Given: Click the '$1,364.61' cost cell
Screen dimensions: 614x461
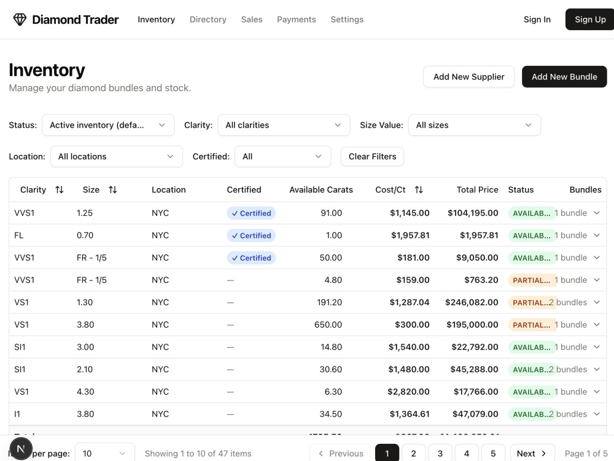Looking at the screenshot, I should coord(410,414).
